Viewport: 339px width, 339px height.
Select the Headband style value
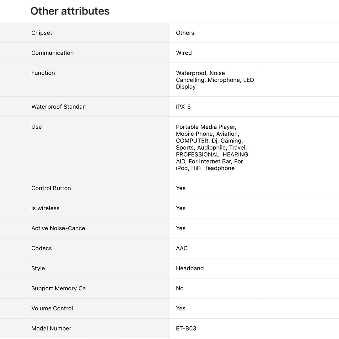coord(190,269)
